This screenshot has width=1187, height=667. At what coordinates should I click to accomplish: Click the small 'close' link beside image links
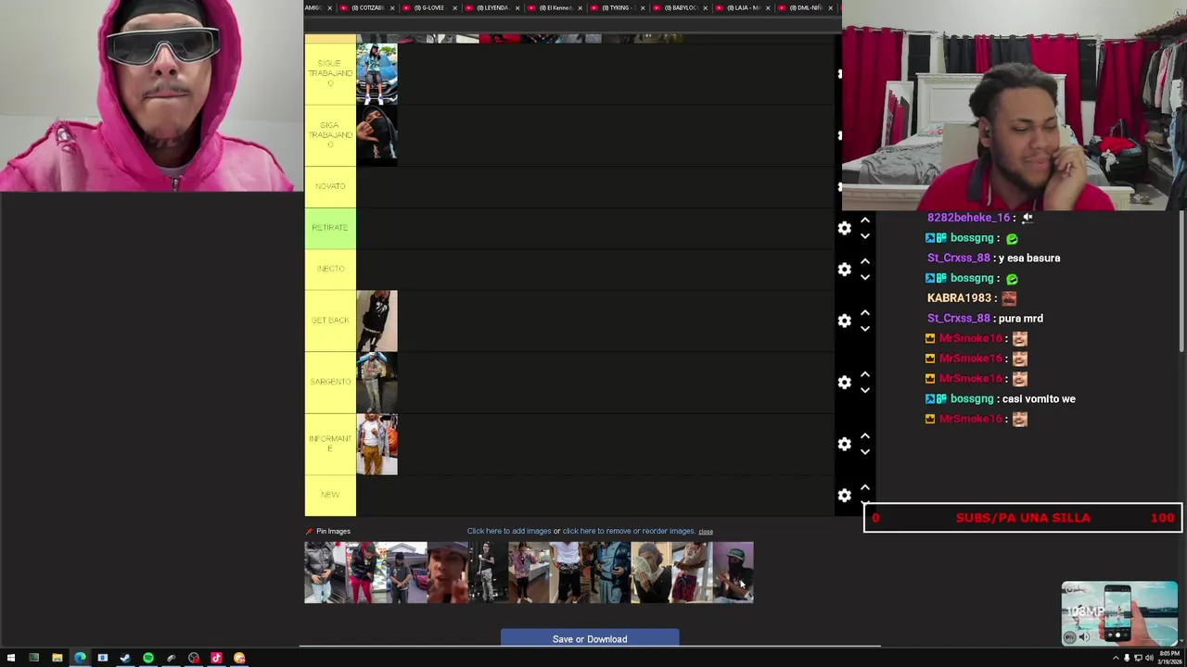click(x=706, y=532)
